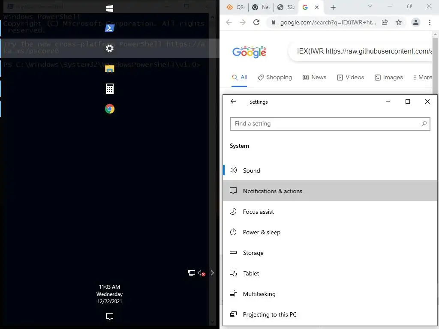Switch to the News search tab
Viewport: 439px width, 329px height.
pos(314,78)
